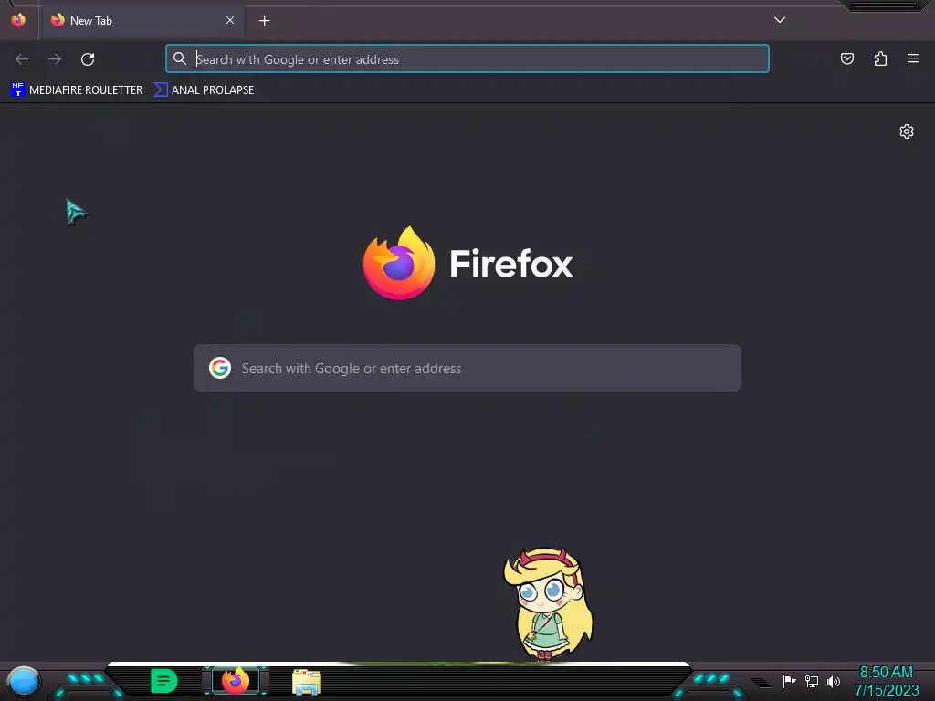The image size is (935, 701).
Task: Click the Firefox logo on the page
Action: [467, 263]
